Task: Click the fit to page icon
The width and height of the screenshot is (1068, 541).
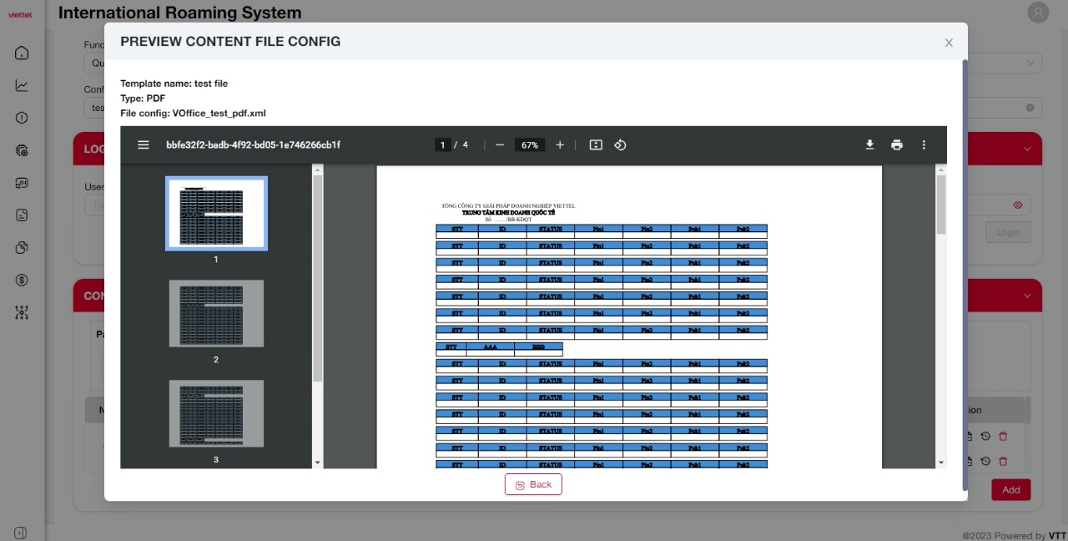Action: tap(596, 145)
